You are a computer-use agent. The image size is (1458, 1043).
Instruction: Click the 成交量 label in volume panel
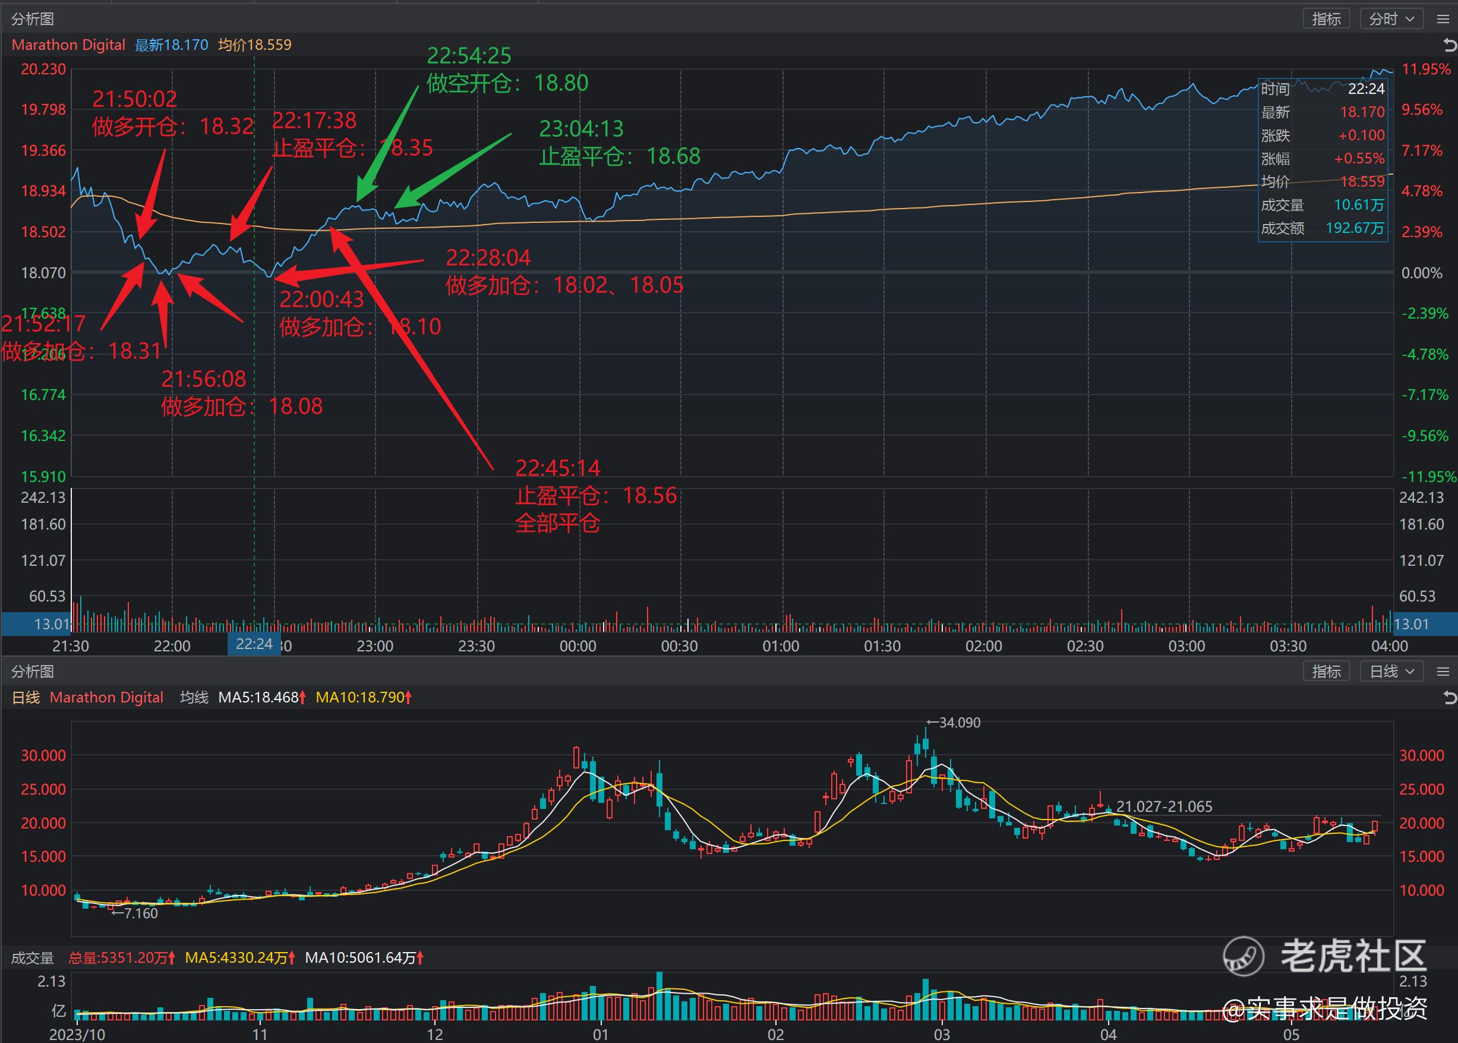pos(32,958)
